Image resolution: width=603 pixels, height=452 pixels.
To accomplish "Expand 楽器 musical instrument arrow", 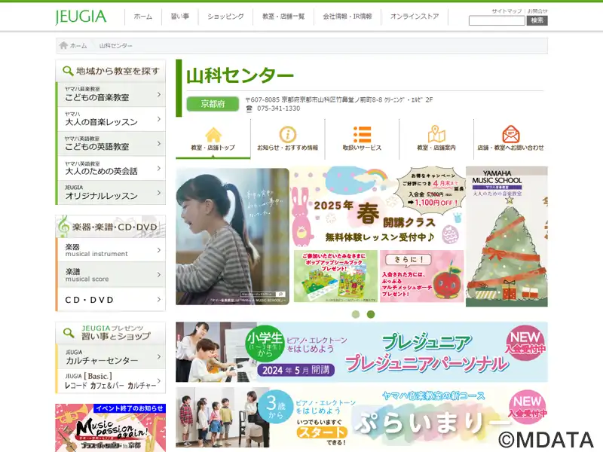I will click(x=159, y=250).
